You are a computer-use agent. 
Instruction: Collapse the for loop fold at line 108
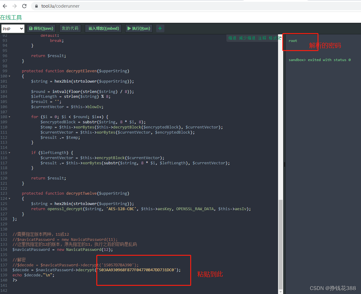(9, 117)
